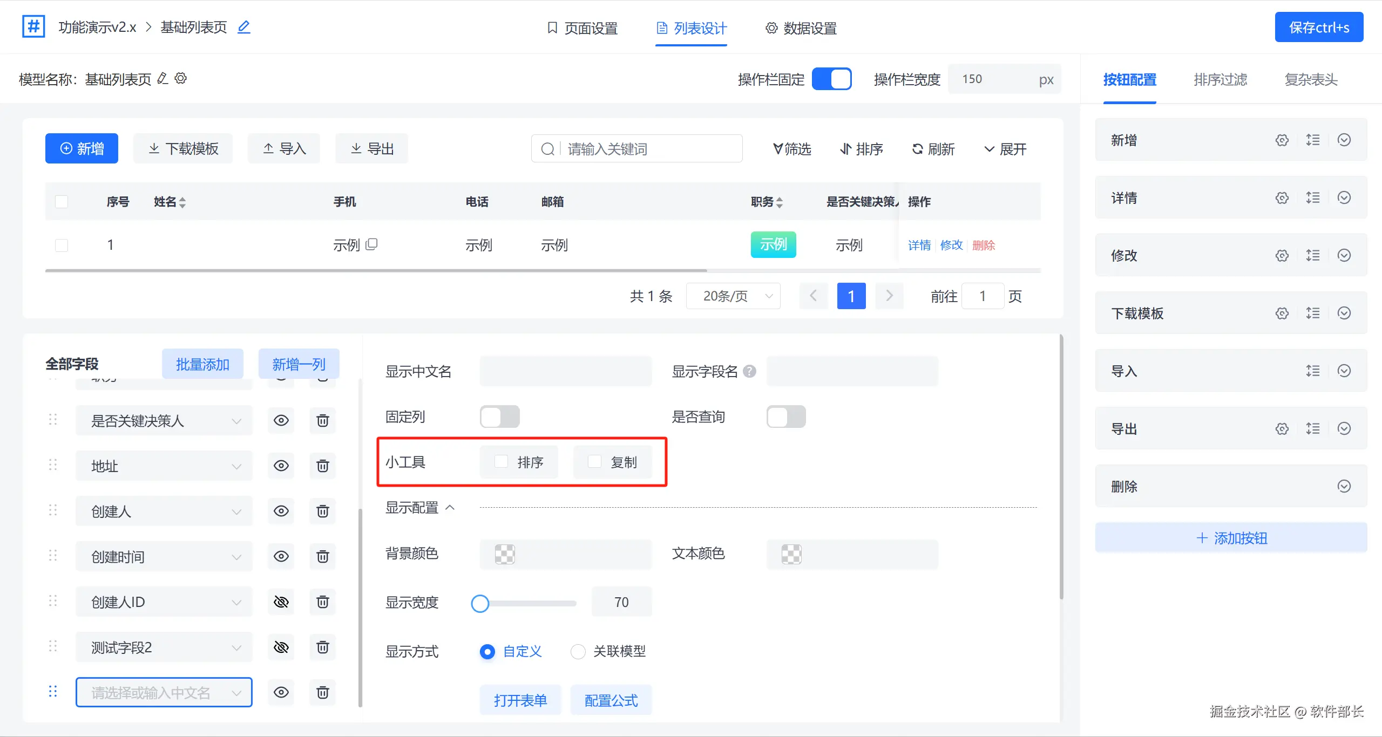
Task: Click the 背景颜色 color swatch
Action: coord(505,554)
